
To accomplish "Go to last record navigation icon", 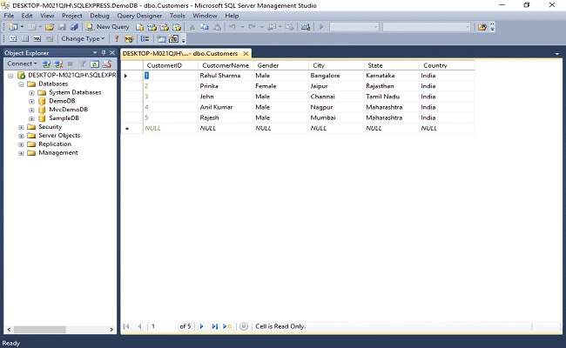I will point(214,326).
